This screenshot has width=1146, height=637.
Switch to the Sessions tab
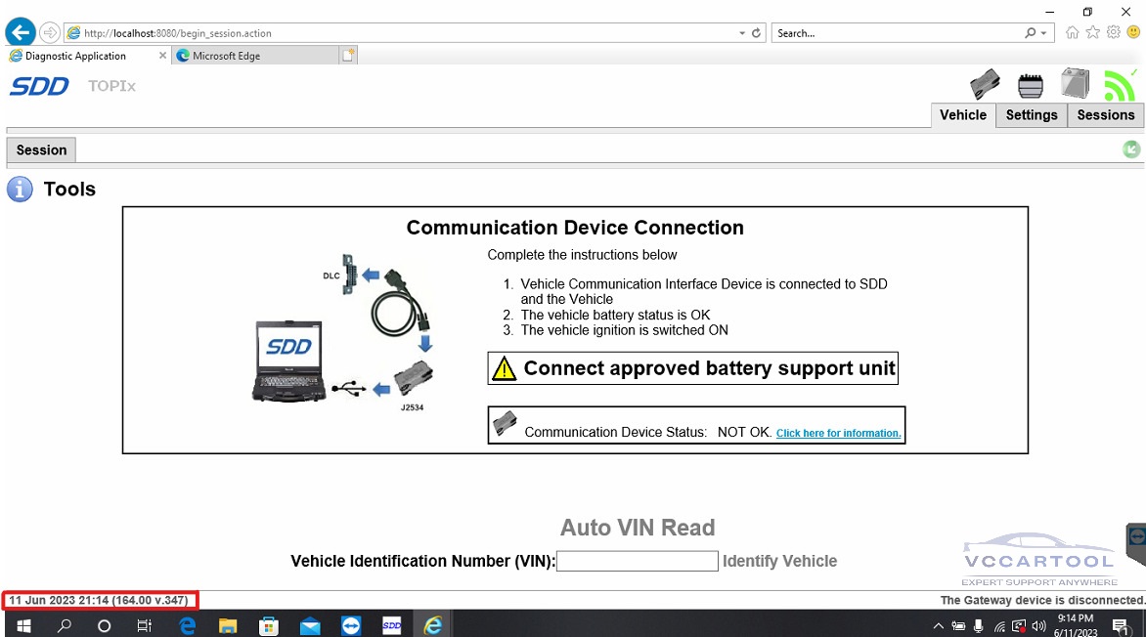(x=1105, y=115)
